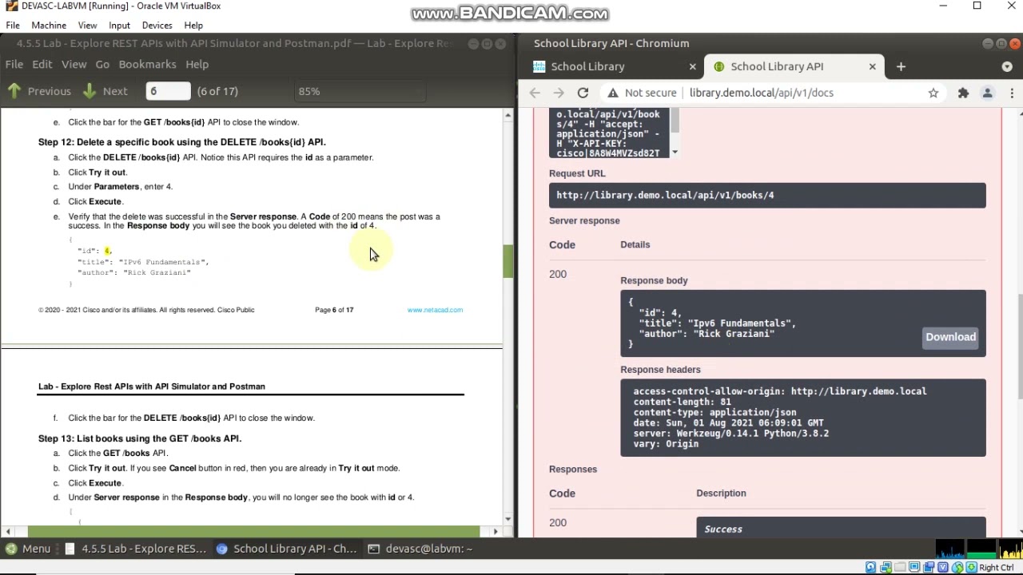Minimize the Chromium window

tap(989, 44)
